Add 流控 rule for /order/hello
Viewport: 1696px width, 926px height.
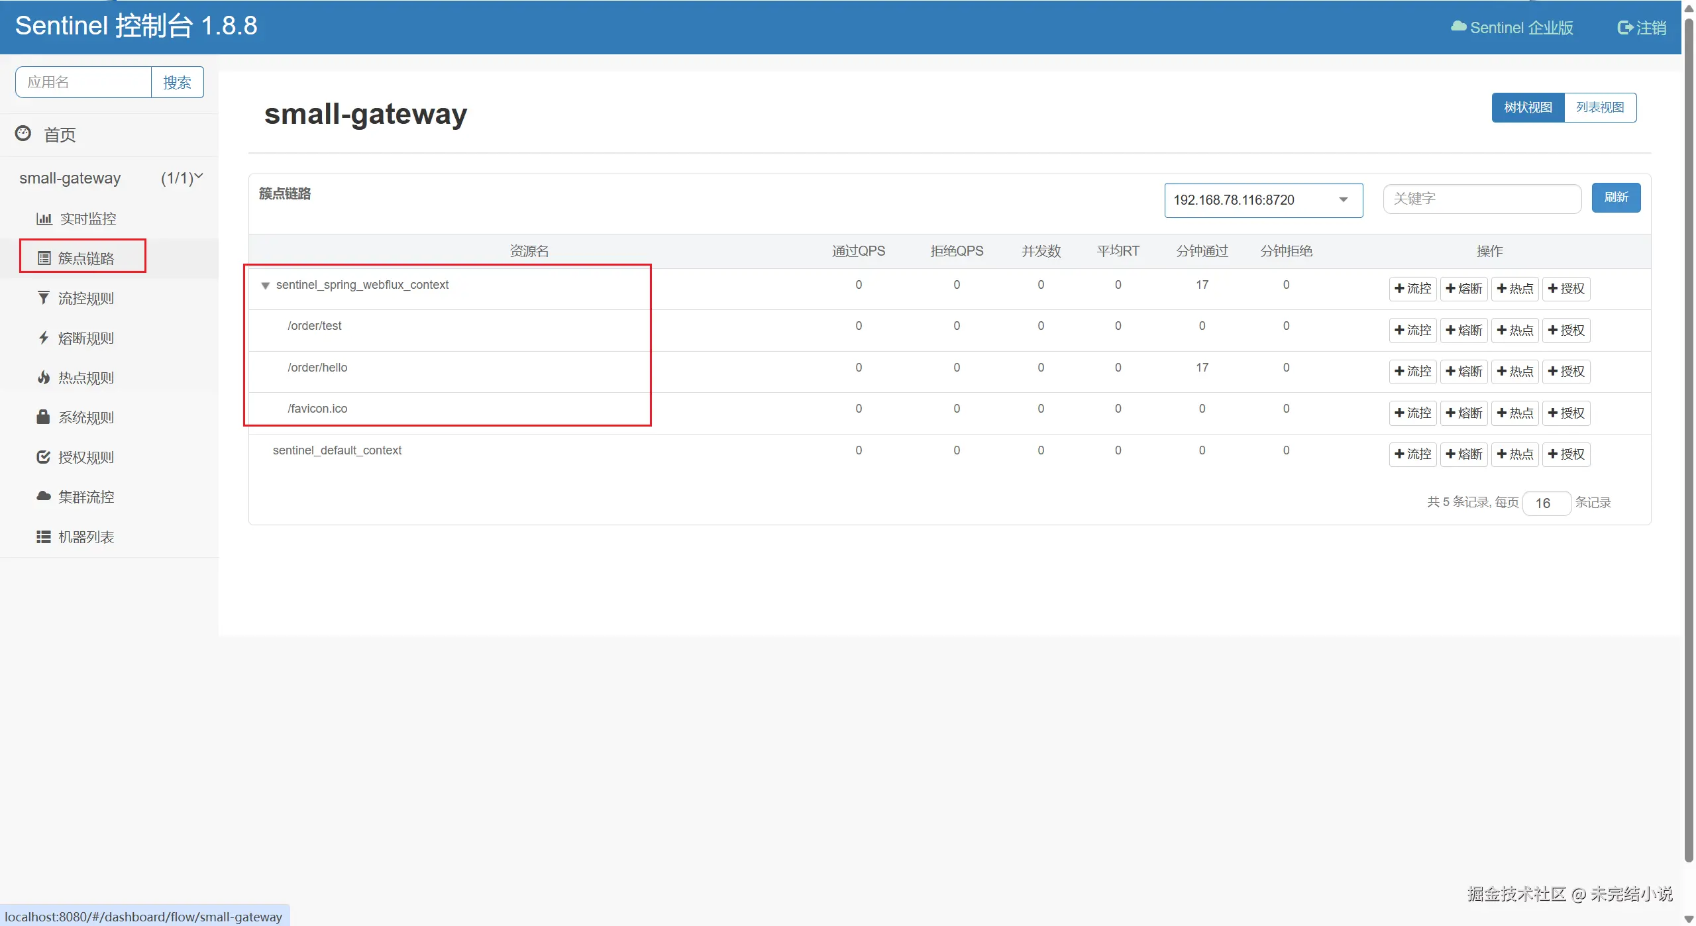click(x=1412, y=371)
